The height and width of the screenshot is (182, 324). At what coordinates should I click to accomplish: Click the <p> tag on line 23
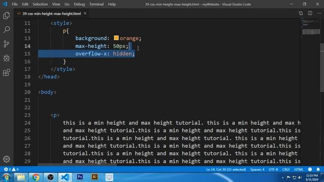(x=55, y=115)
